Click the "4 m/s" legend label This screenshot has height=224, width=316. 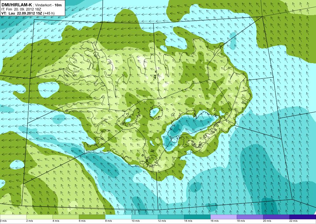[56, 221]
